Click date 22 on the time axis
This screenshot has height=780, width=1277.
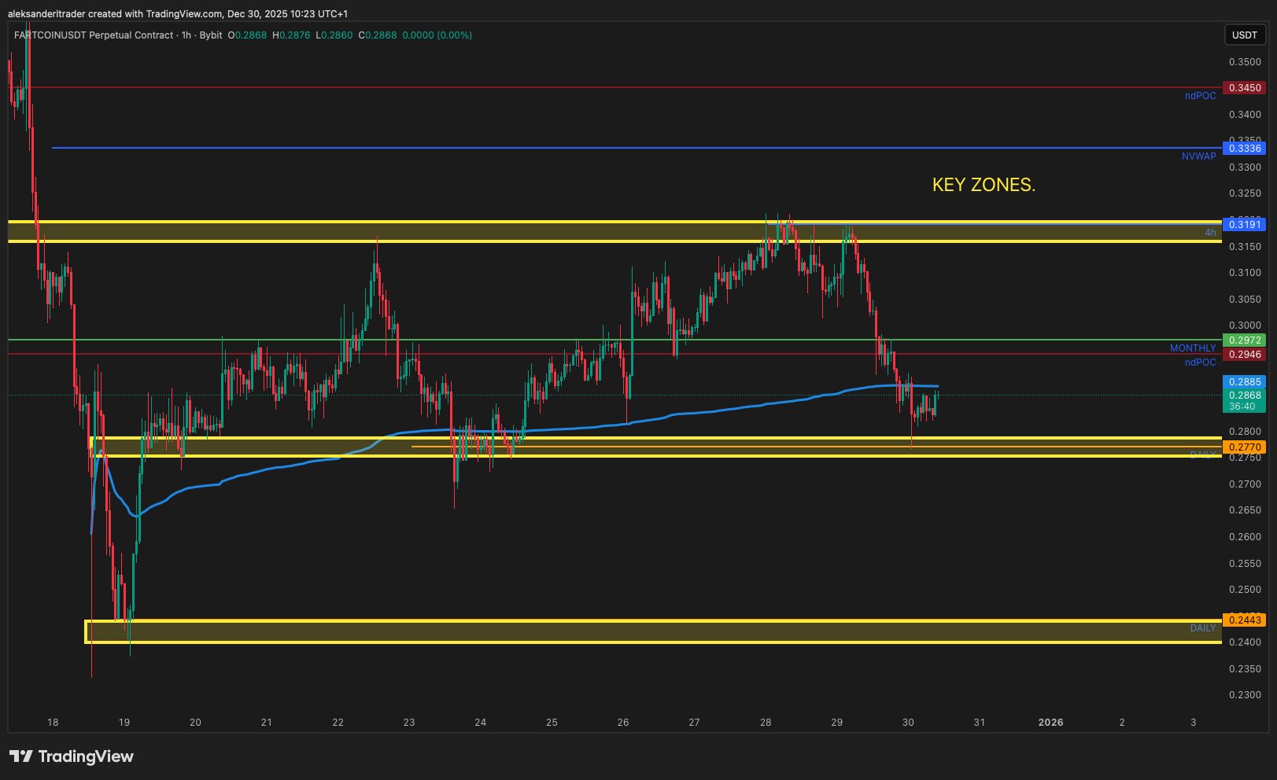point(338,723)
